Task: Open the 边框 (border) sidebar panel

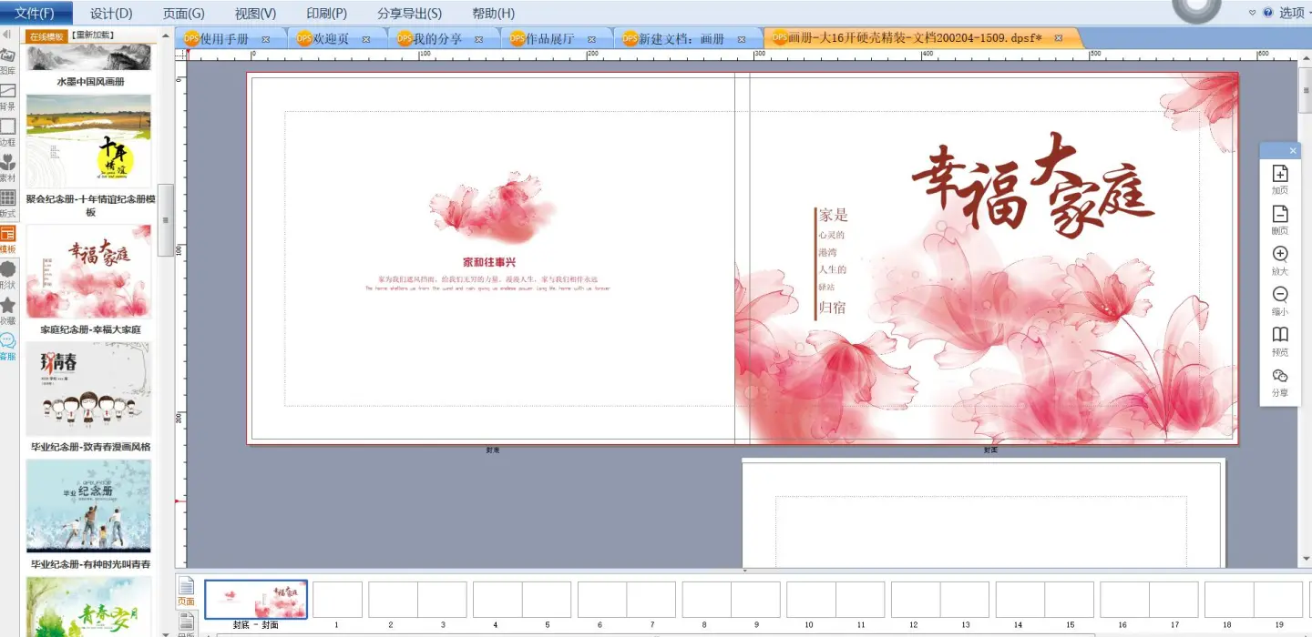Action: point(7,132)
